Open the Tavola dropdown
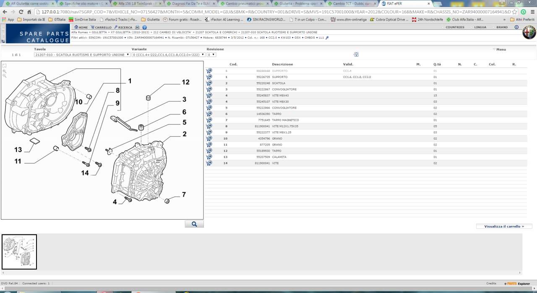537x293 pixels. pos(82,54)
